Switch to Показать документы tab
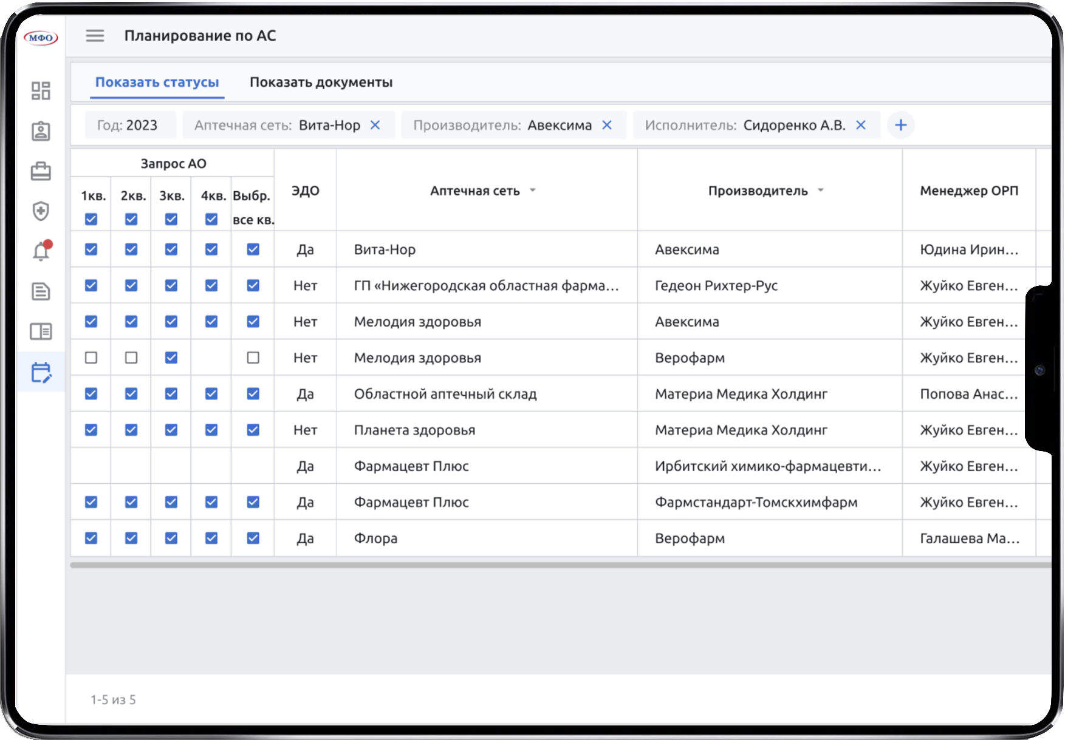Viewport: 1065px width, 740px height. tap(321, 82)
